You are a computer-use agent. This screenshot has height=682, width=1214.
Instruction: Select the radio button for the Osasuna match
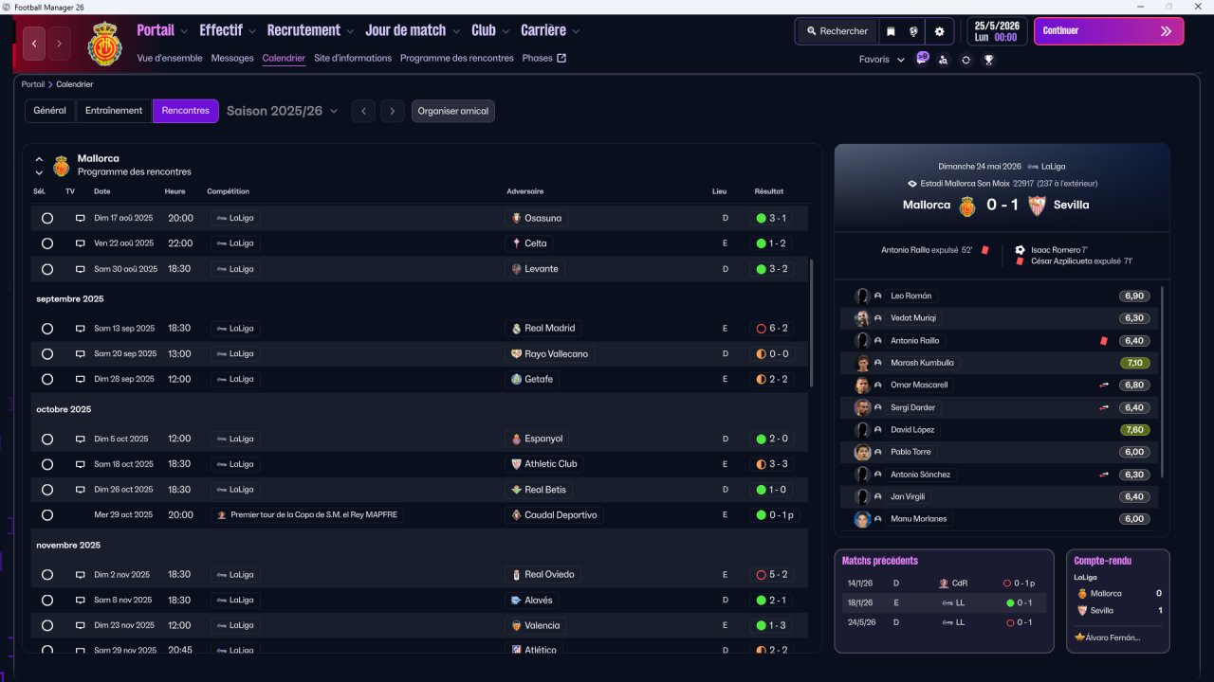(x=47, y=218)
